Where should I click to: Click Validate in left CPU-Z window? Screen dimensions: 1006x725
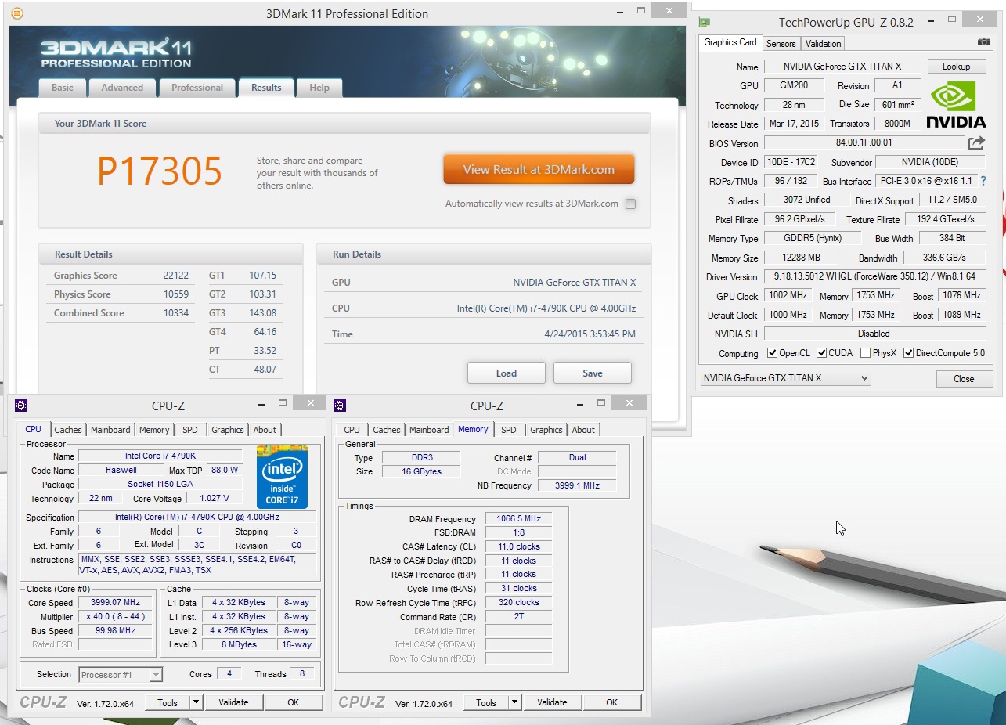[x=233, y=702]
